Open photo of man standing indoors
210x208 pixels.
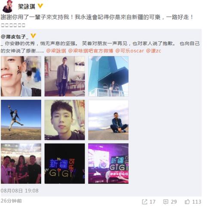click(x=65, y=76)
